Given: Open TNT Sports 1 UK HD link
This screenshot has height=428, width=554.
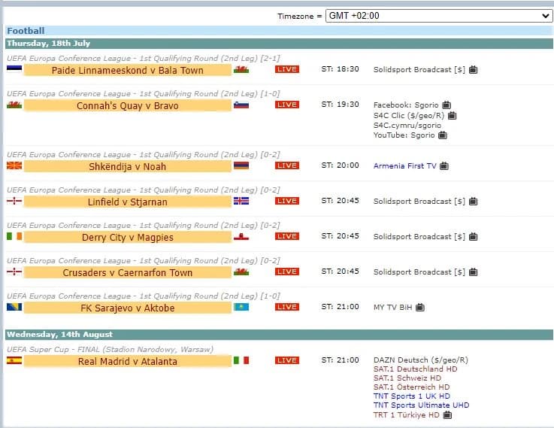Looking at the screenshot, I should [x=412, y=396].
